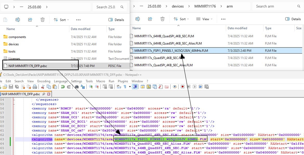
Task: Click devices breadcrumb in right Explorer
Action: click(178, 6)
